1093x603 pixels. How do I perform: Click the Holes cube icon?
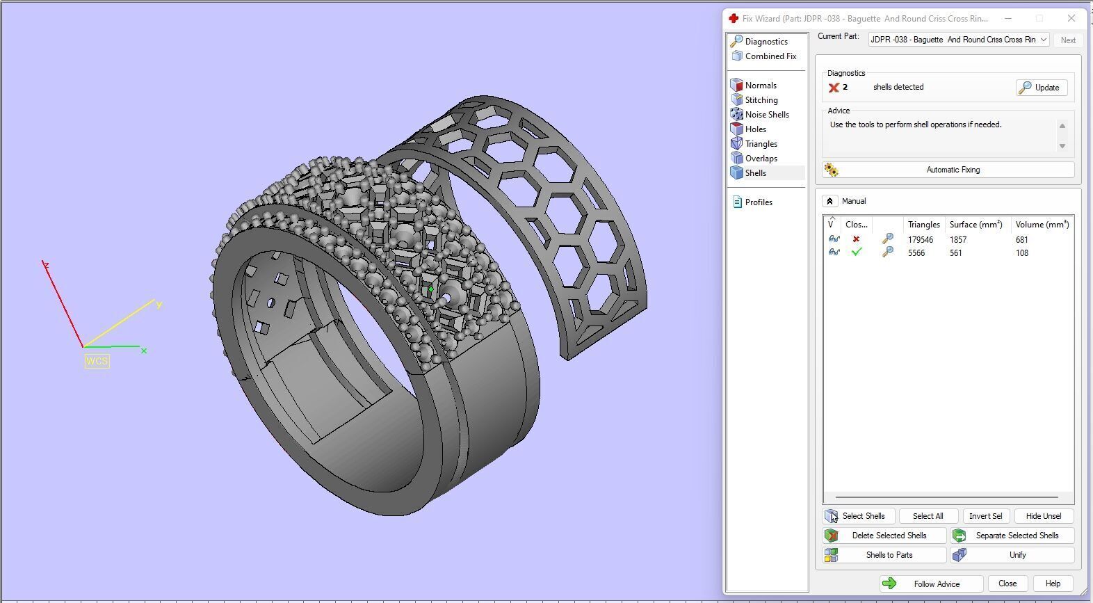(737, 129)
